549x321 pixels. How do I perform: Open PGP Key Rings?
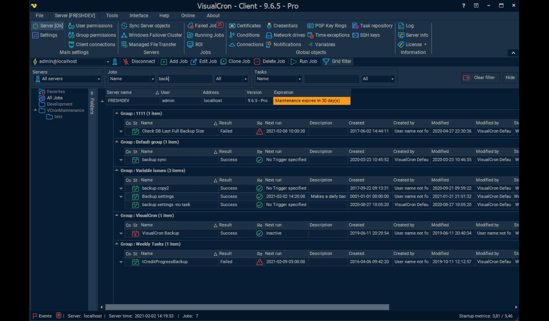327,26
